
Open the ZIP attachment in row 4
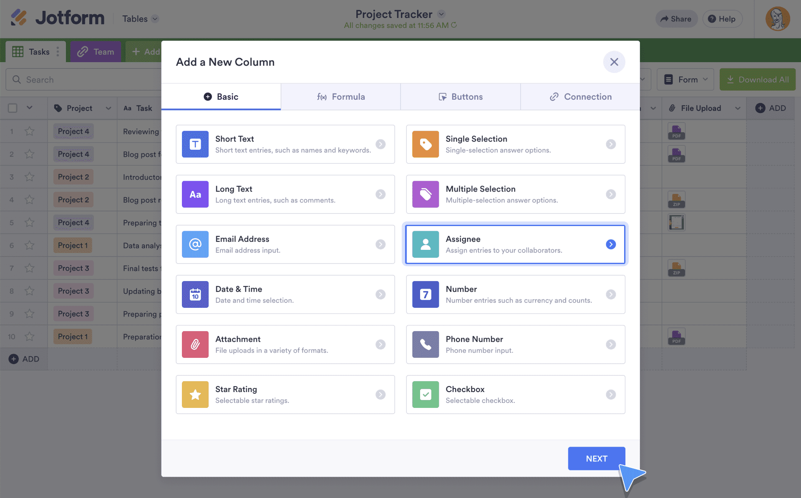click(x=676, y=199)
